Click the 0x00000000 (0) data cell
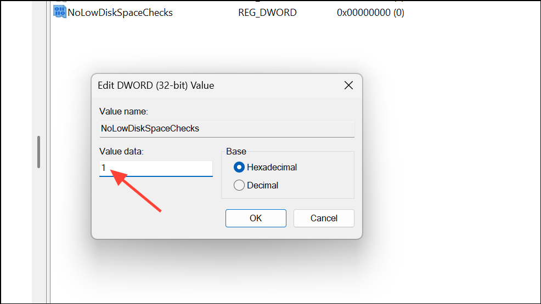The image size is (541, 304). click(370, 12)
